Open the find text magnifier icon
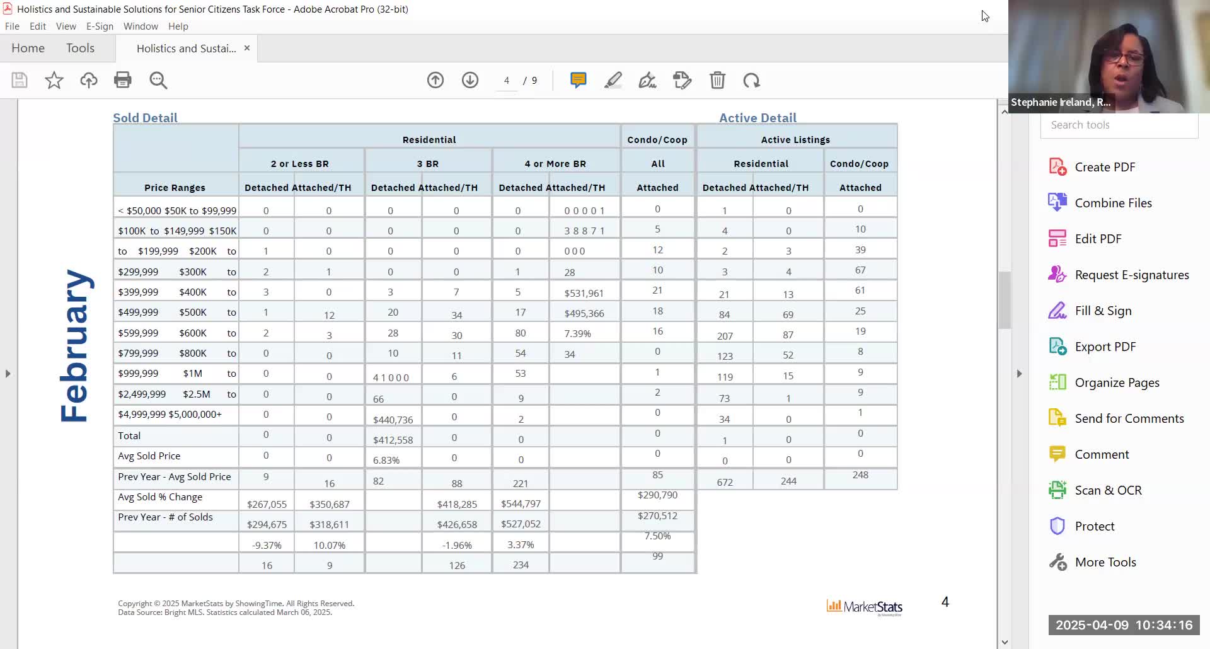 pyautogui.click(x=158, y=80)
